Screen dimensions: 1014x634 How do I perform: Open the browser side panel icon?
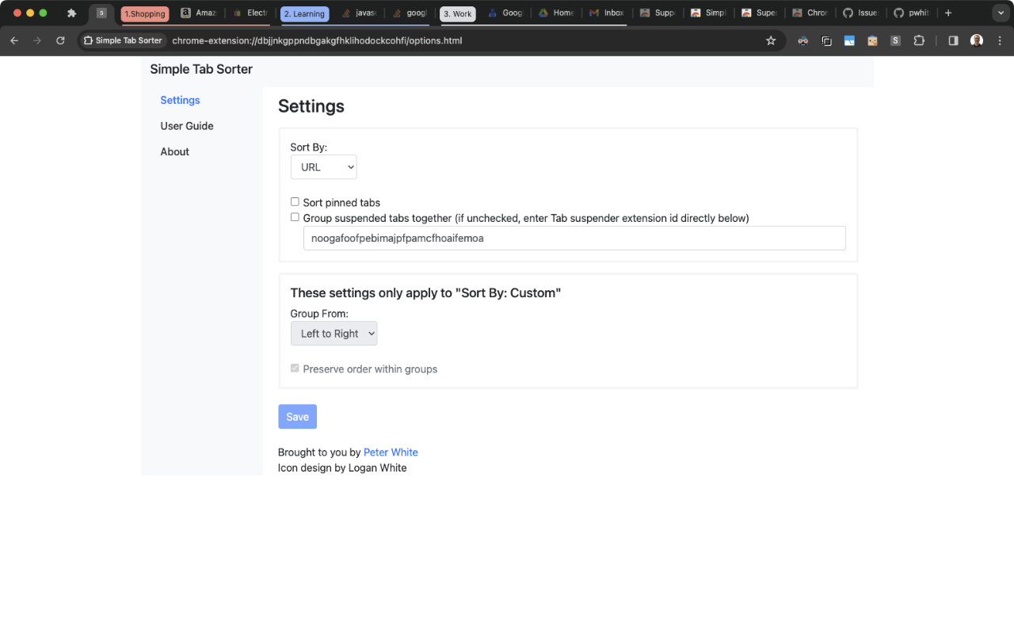[953, 40]
